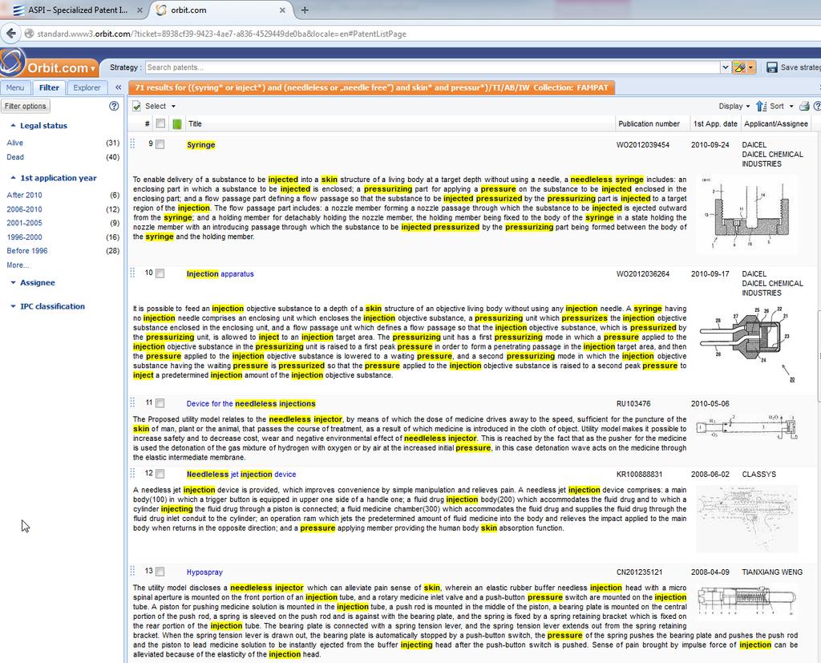Check the box for result 12
This screenshot has width=821, height=663.
click(160, 474)
